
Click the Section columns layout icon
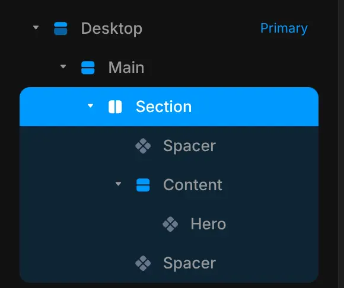point(115,107)
